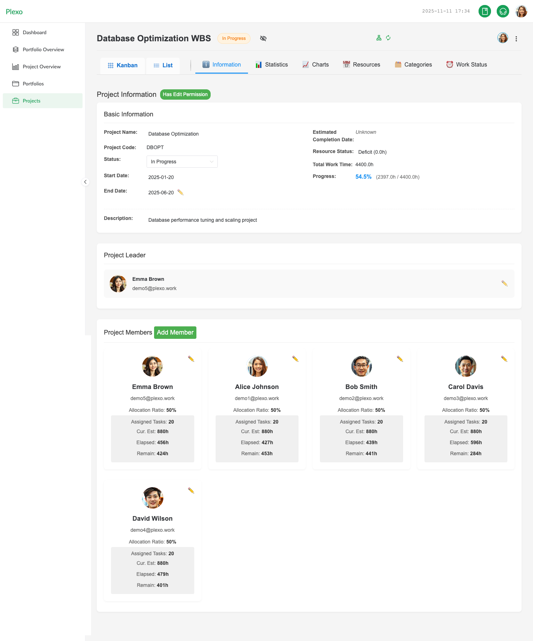Edit David Wilson's member card

(x=191, y=490)
